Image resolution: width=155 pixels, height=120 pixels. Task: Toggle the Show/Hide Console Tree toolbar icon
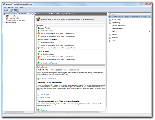click(x=11, y=10)
